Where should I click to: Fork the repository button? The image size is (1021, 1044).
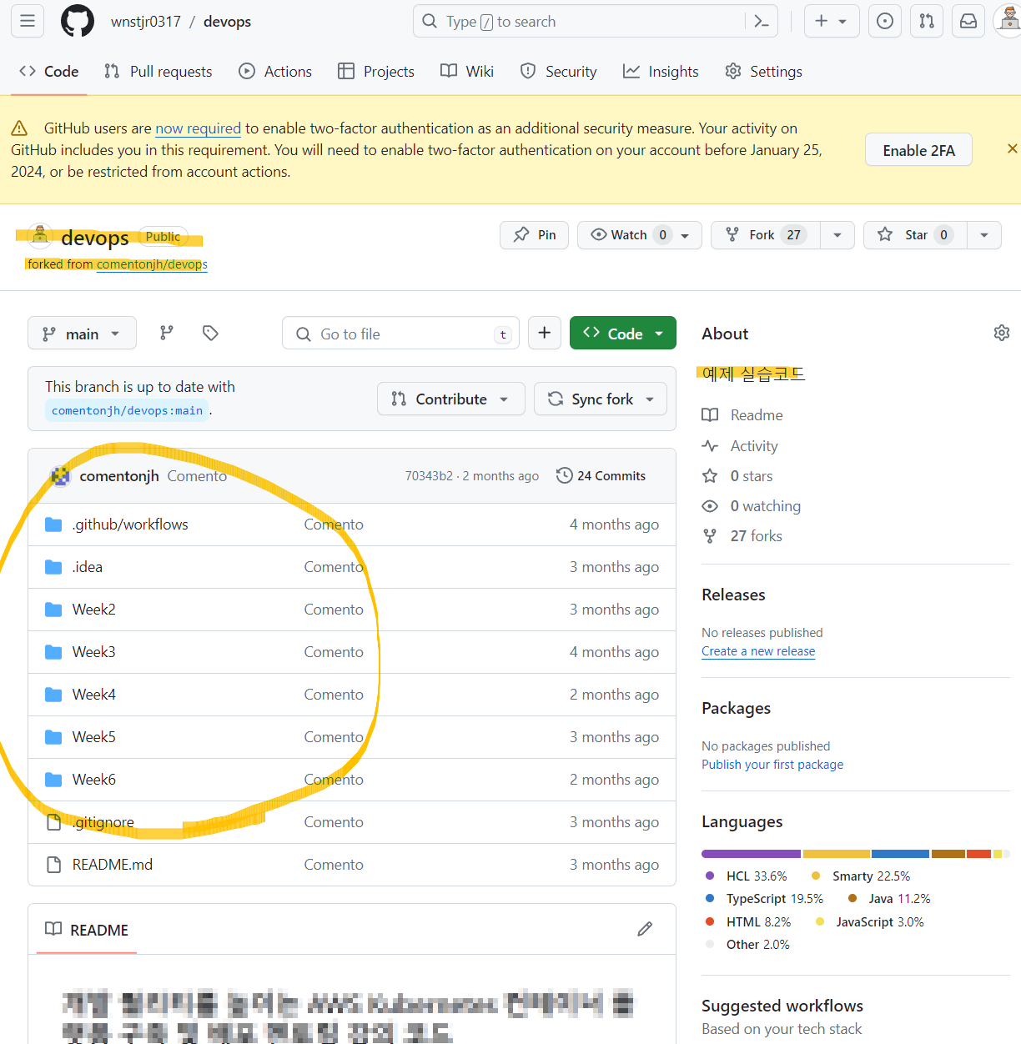[766, 235]
